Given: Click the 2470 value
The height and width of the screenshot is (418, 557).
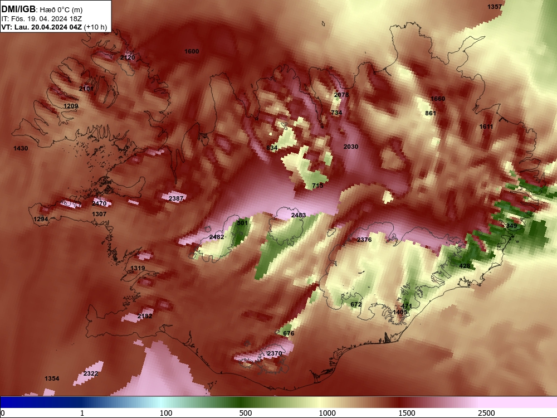Looking at the screenshot, I should tap(99, 203).
